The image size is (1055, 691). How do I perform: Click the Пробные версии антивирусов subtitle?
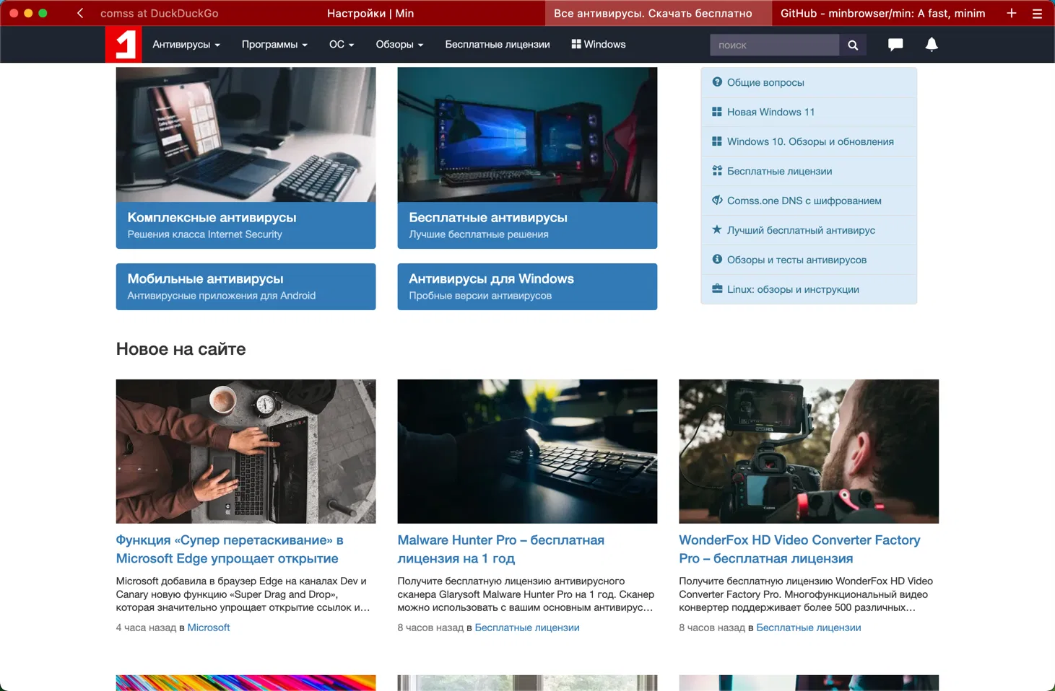click(x=480, y=296)
